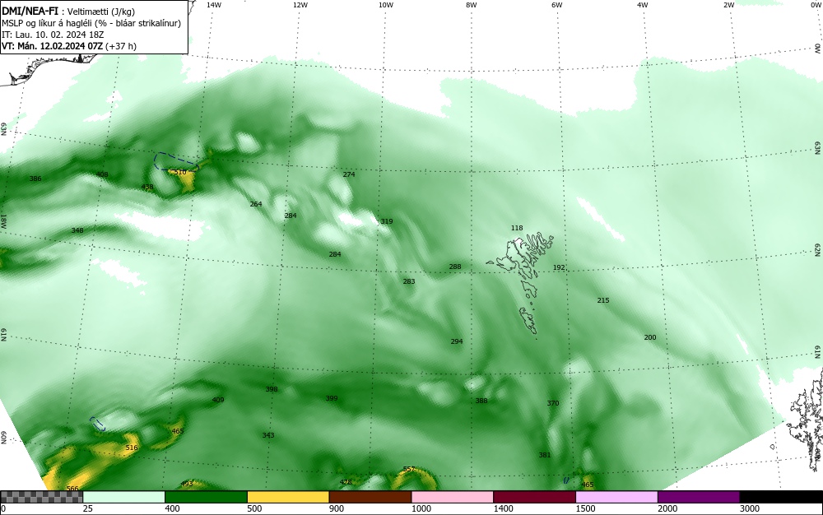Click the checkered 0–25 legend swatch
The image size is (823, 515).
(x=41, y=497)
